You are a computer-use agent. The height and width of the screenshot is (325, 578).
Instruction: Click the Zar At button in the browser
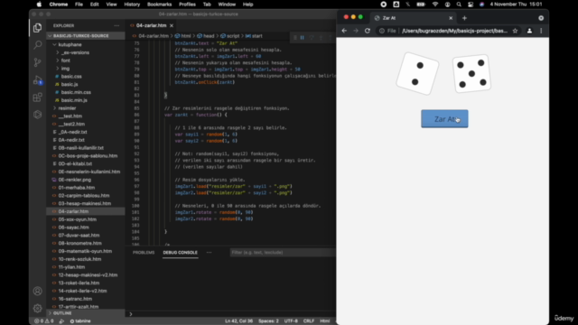point(444,118)
